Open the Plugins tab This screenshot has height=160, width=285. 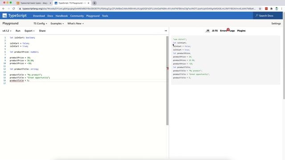tap(241, 31)
